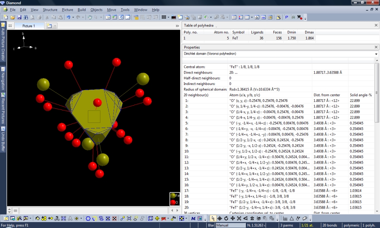
Task: Switch to the Picture 1 tab
Action: coord(28,26)
